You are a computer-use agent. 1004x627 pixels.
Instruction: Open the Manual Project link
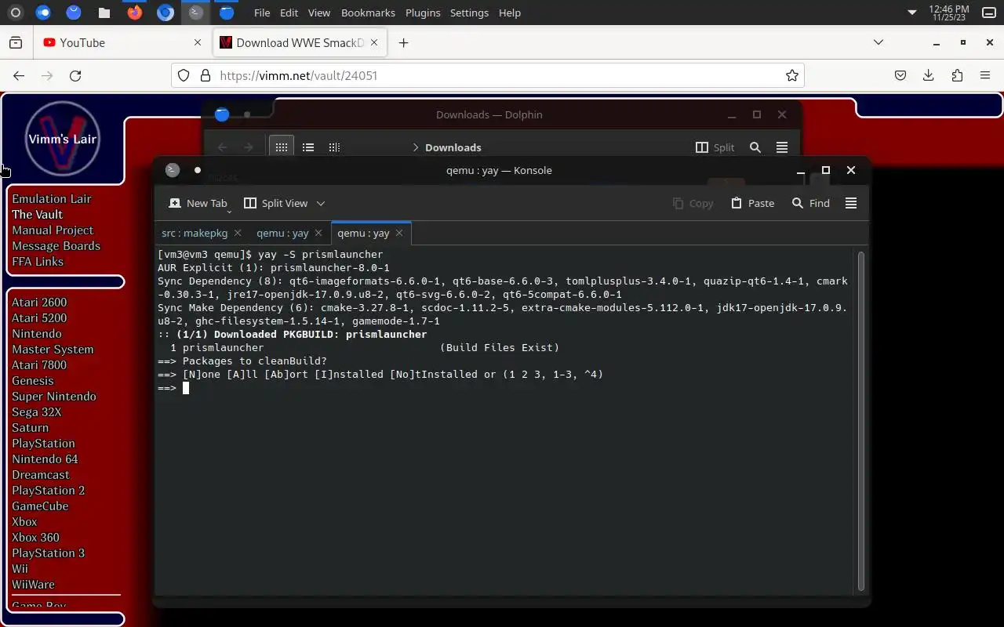[53, 230]
